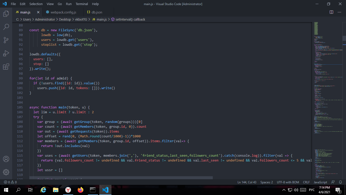The height and width of the screenshot is (195, 346).
Task: Expand the Administrator breadcrumb segment
Action: [45, 19]
